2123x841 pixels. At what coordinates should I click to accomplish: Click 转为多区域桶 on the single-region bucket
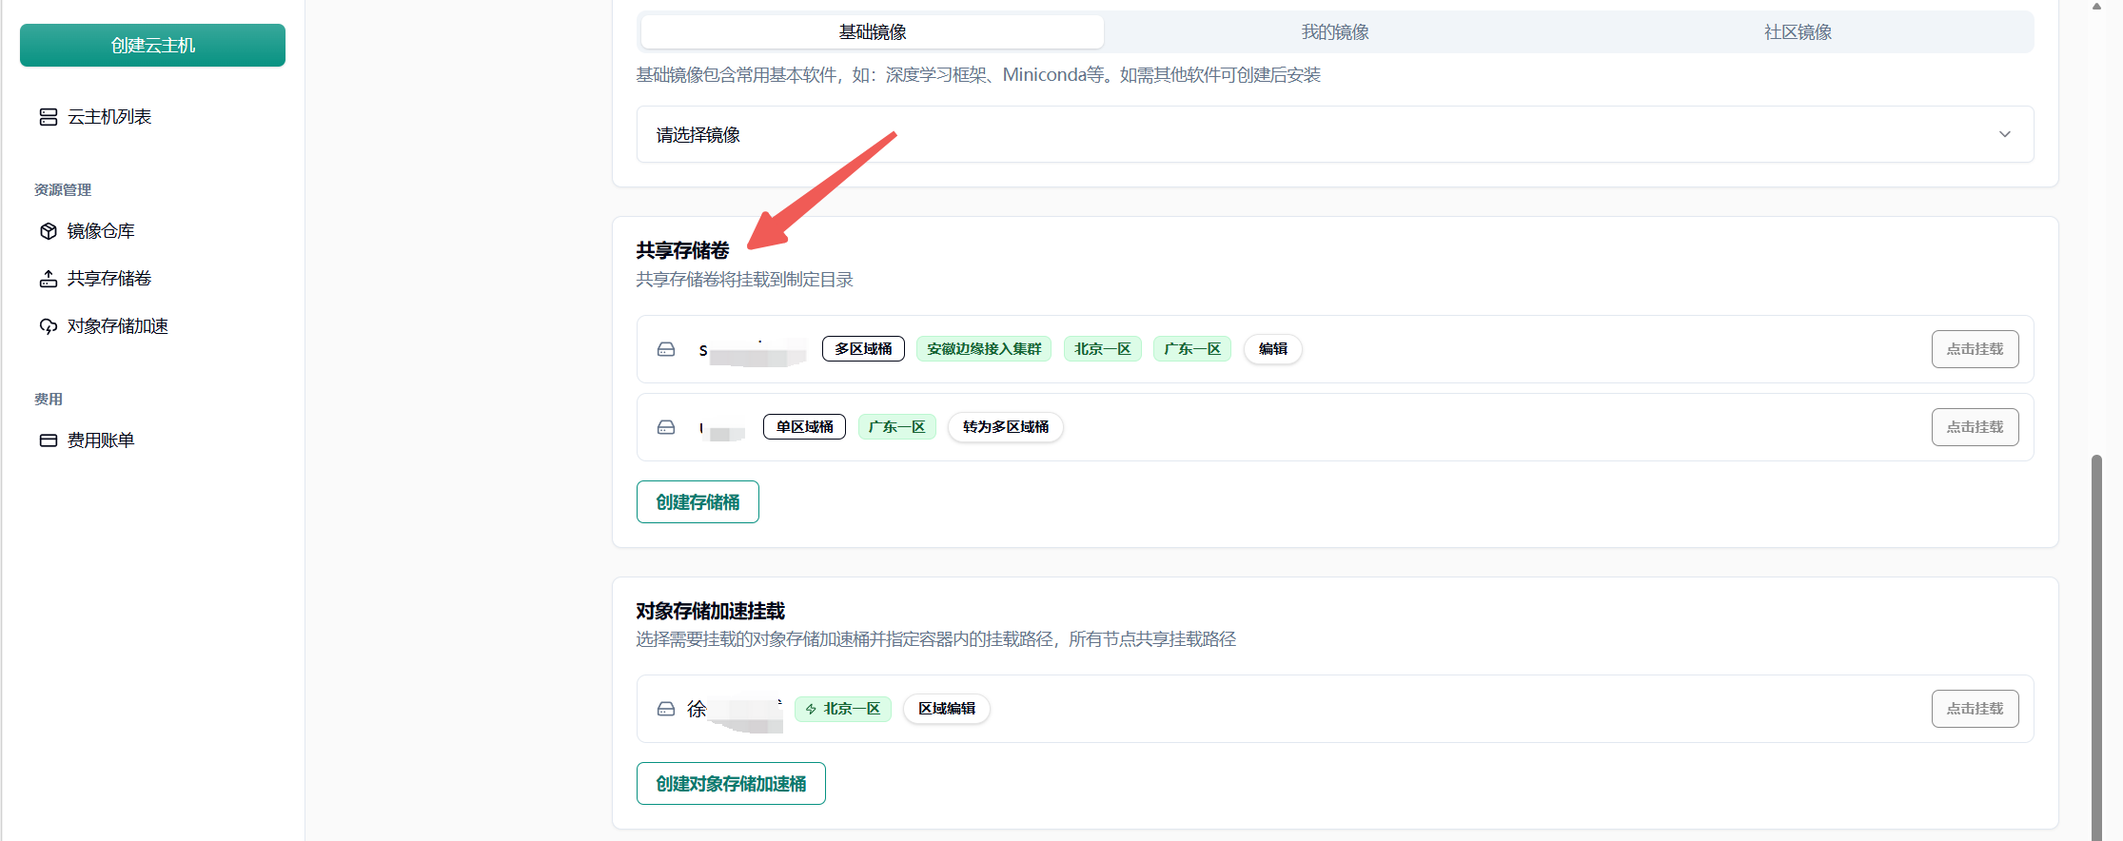click(x=1005, y=427)
